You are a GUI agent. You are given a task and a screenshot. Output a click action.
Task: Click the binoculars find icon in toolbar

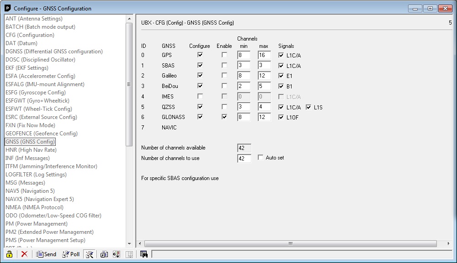point(144,254)
